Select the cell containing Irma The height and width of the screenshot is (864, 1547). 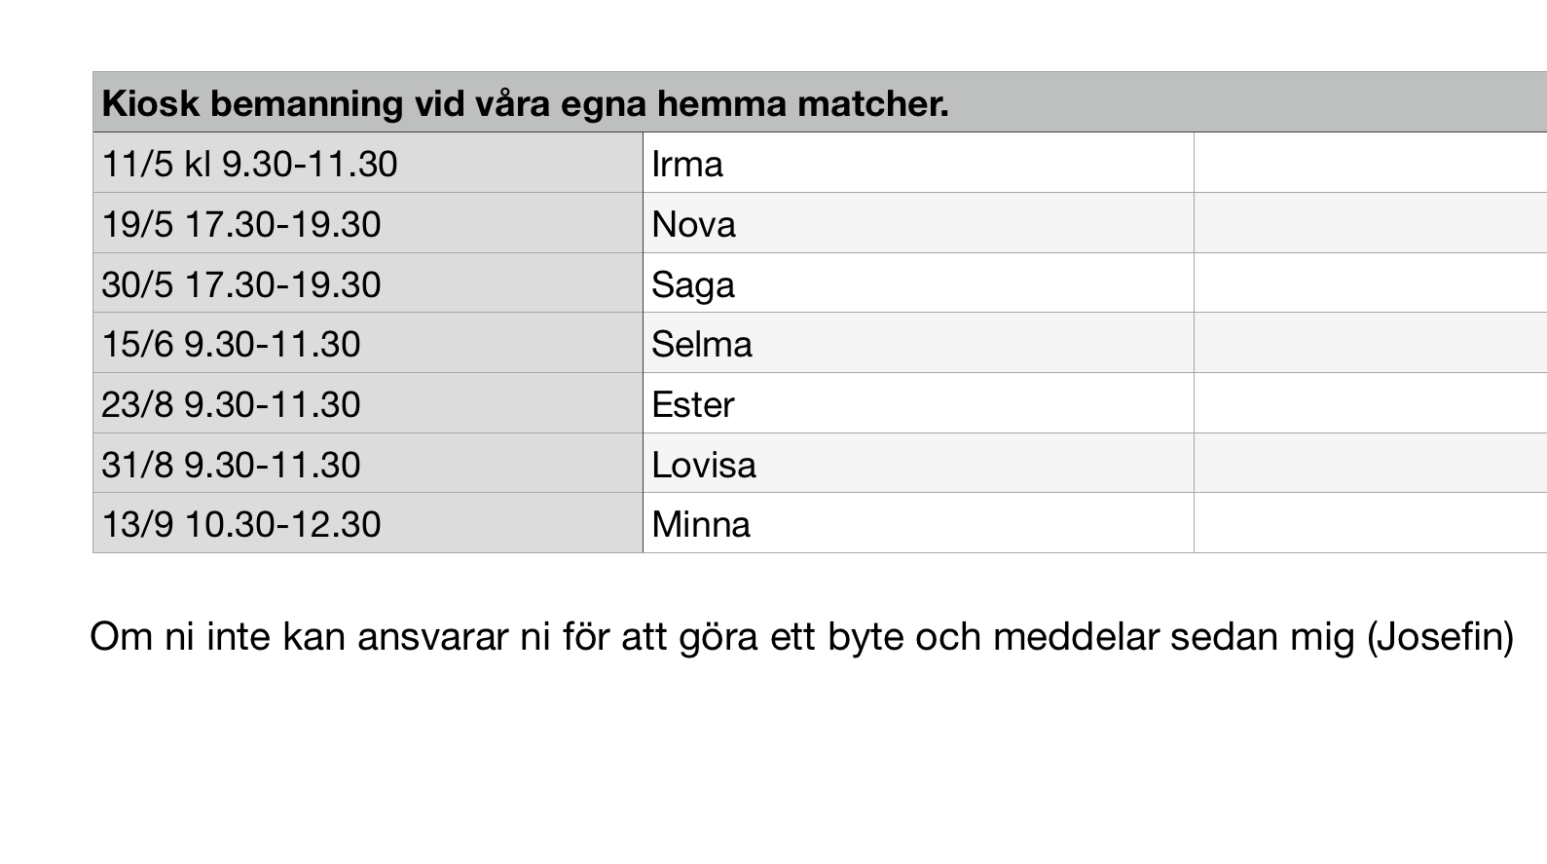point(917,164)
